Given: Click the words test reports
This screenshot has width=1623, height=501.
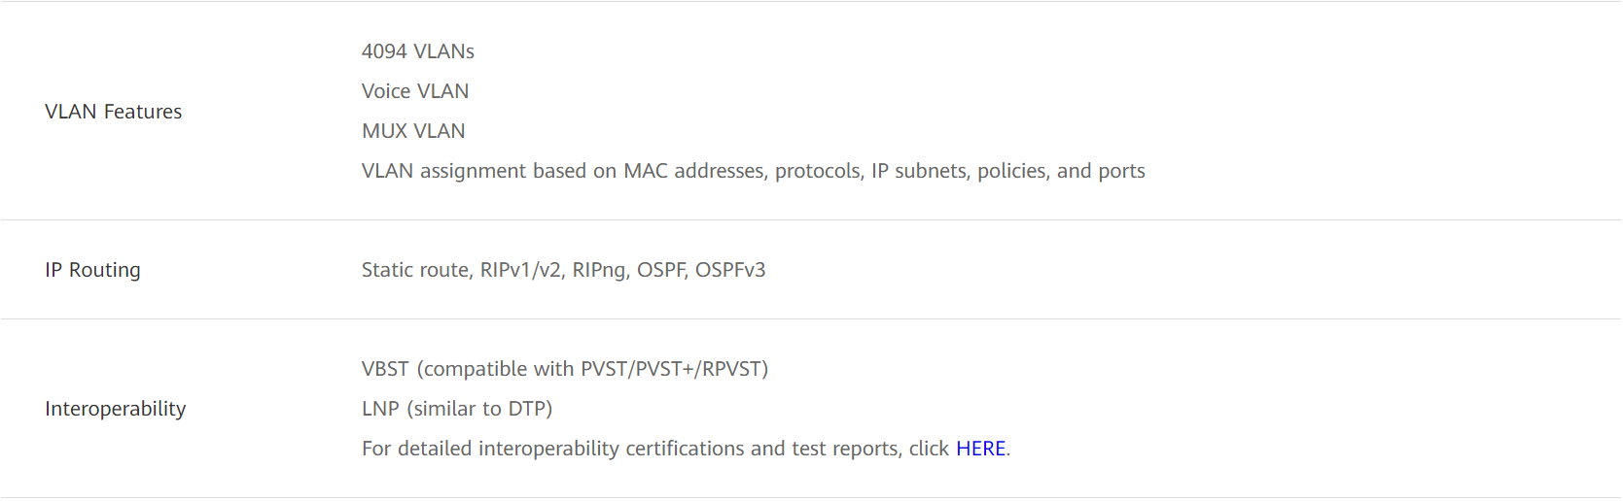Looking at the screenshot, I should (x=844, y=449).
